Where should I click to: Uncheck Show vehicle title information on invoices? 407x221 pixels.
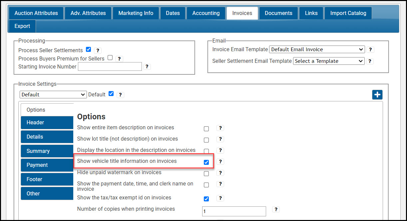206,163
